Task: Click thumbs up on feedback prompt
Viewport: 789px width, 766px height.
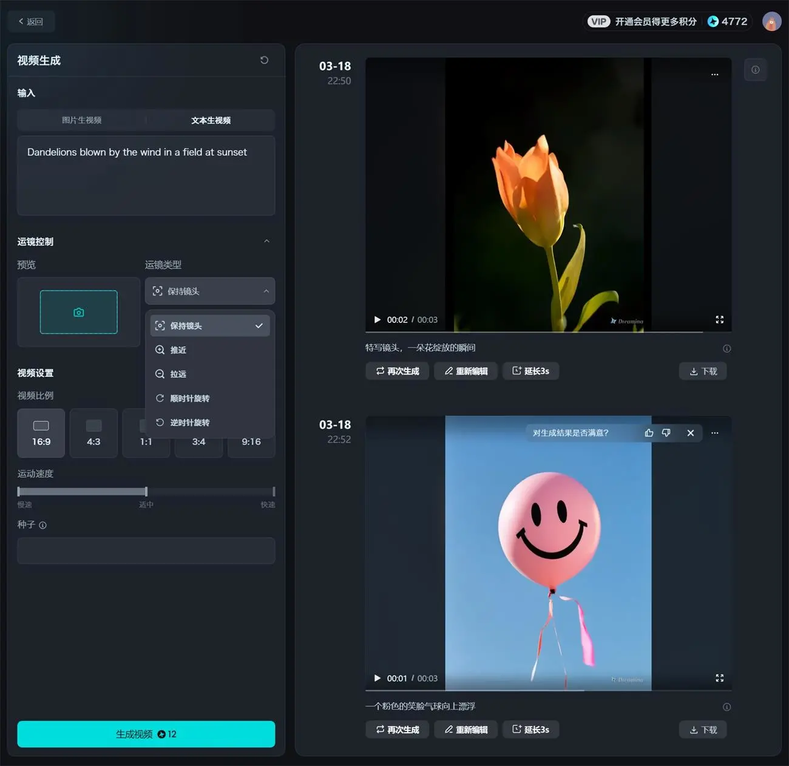Action: tap(649, 433)
